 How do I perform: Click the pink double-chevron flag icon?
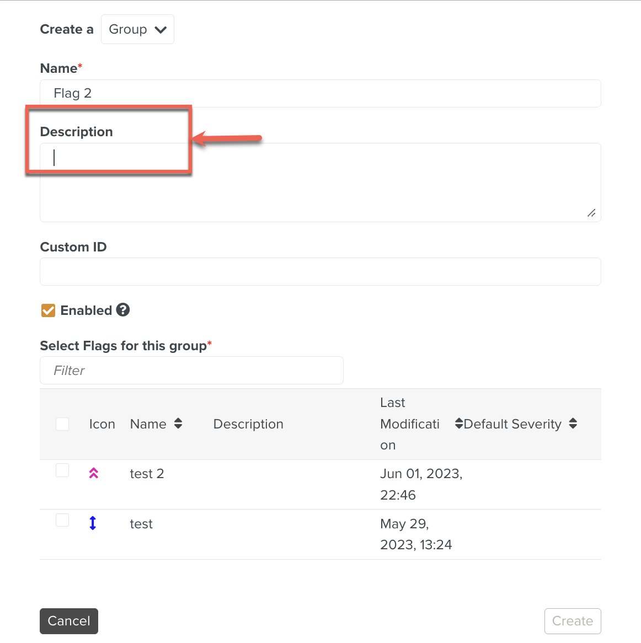94,473
